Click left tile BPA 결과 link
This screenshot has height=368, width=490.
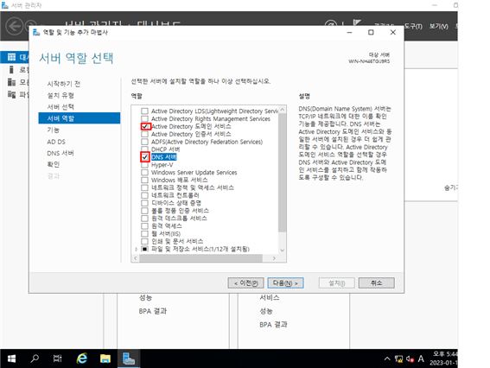153,311
